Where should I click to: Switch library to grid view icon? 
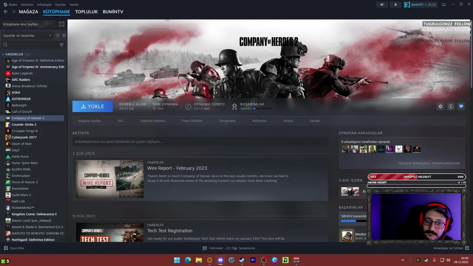(61, 24)
